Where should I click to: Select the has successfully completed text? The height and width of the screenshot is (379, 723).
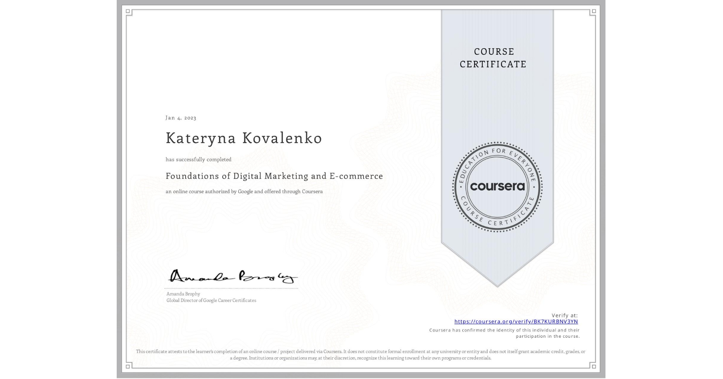tap(197, 159)
